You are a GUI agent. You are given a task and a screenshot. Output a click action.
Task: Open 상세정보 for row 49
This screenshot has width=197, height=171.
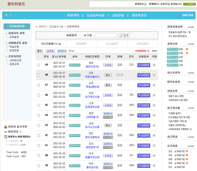click(144, 65)
